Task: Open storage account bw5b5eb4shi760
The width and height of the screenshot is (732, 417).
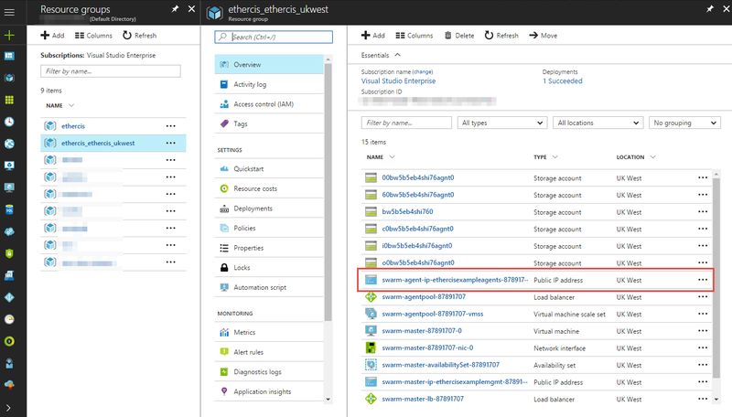Action: 407,212
